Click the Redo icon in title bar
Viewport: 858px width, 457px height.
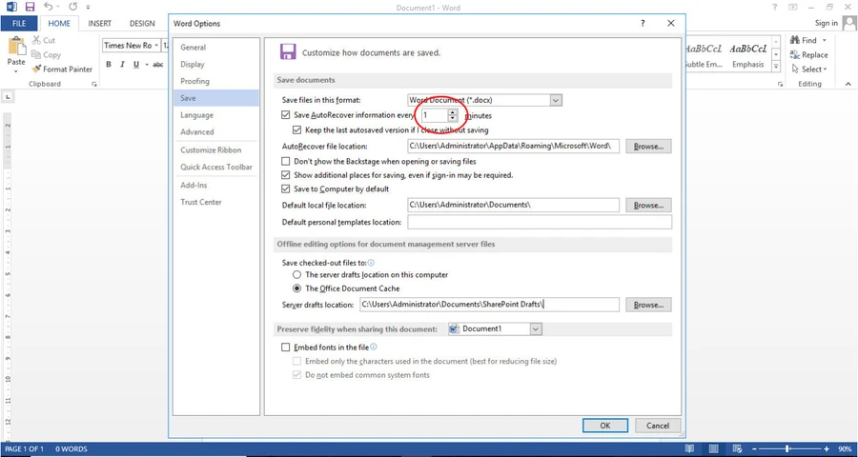[x=73, y=7]
